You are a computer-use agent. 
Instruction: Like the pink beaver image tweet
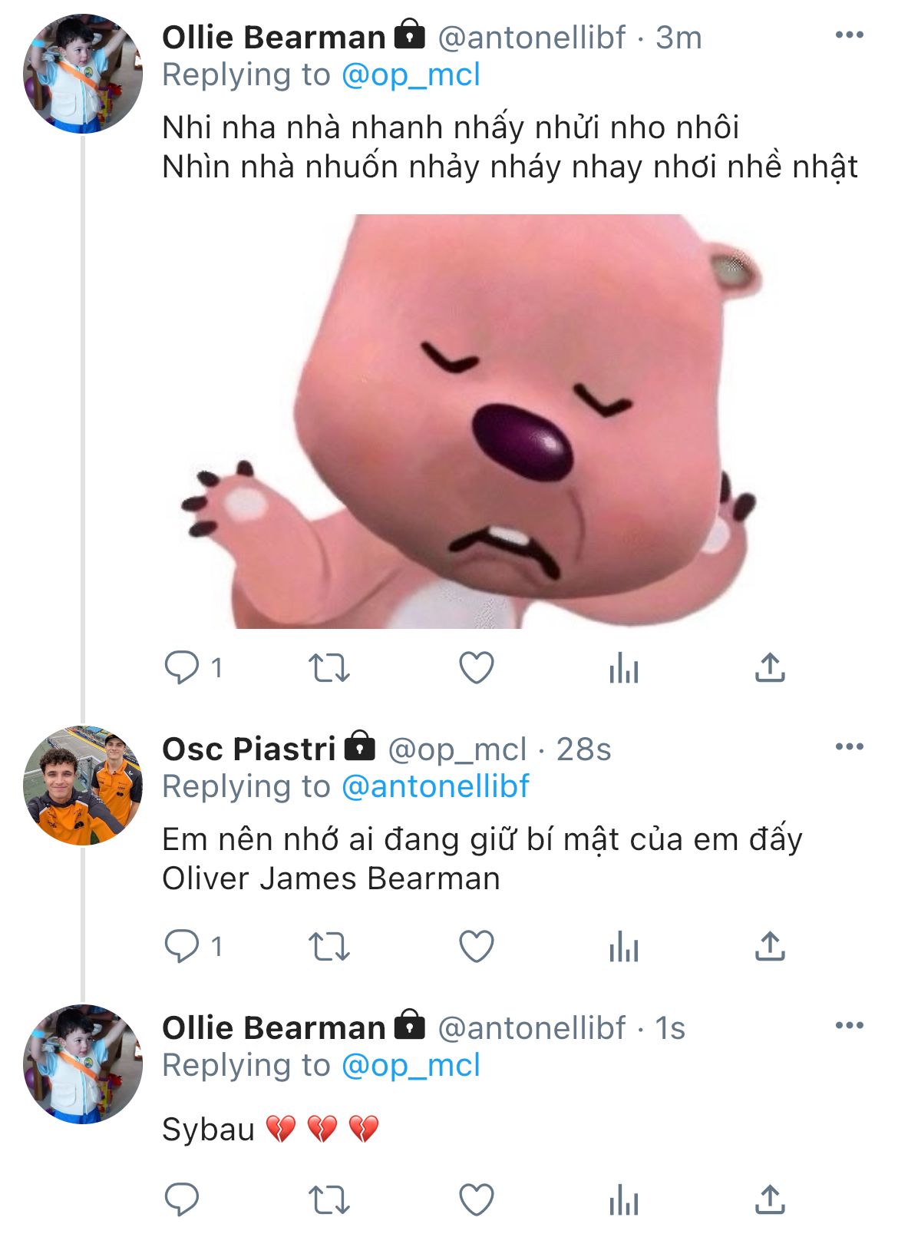[476, 667]
